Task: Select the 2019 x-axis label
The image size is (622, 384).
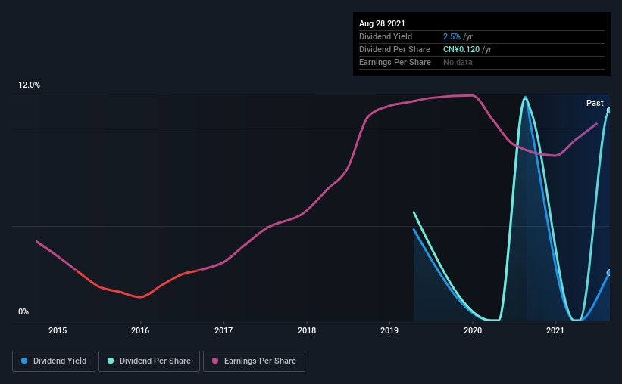Action: click(389, 330)
